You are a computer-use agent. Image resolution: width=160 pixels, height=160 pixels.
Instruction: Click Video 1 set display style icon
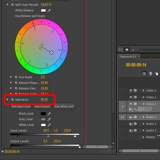(x=131, y=109)
